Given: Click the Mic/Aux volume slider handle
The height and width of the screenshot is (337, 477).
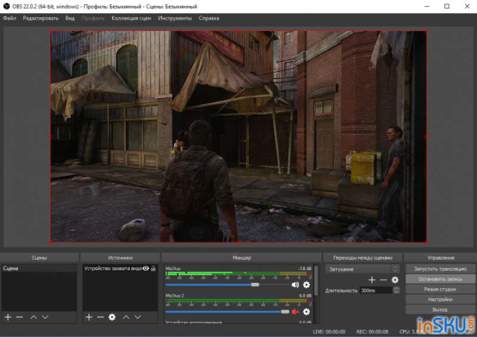Looking at the screenshot, I should tap(255, 285).
